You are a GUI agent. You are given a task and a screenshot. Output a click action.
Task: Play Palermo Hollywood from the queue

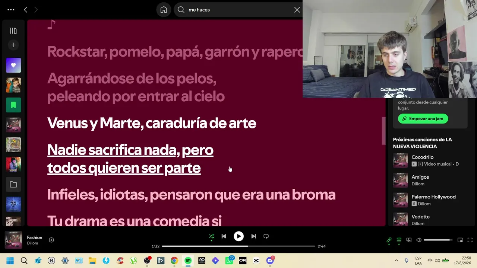pos(434,197)
